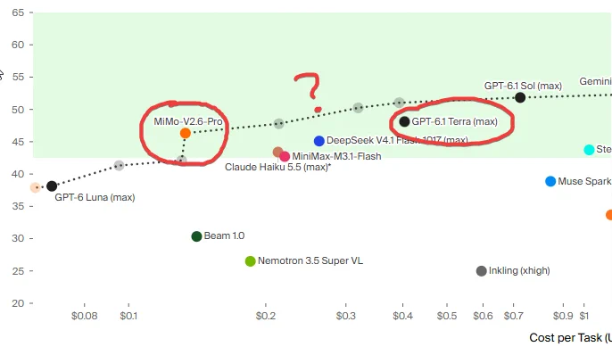Click the GPT-6.1 Sol (max) data point
The height and width of the screenshot is (355, 612).
tap(520, 98)
